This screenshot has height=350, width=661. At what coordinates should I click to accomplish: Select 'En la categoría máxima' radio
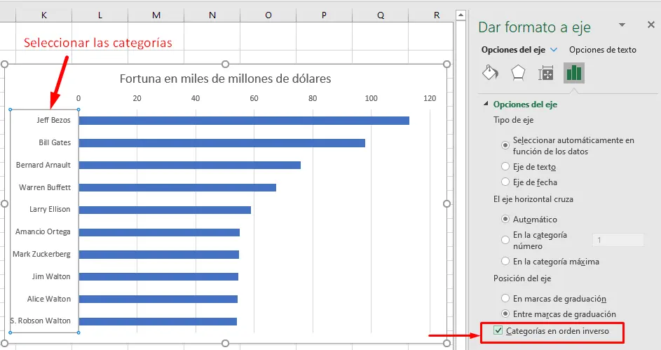pos(505,261)
